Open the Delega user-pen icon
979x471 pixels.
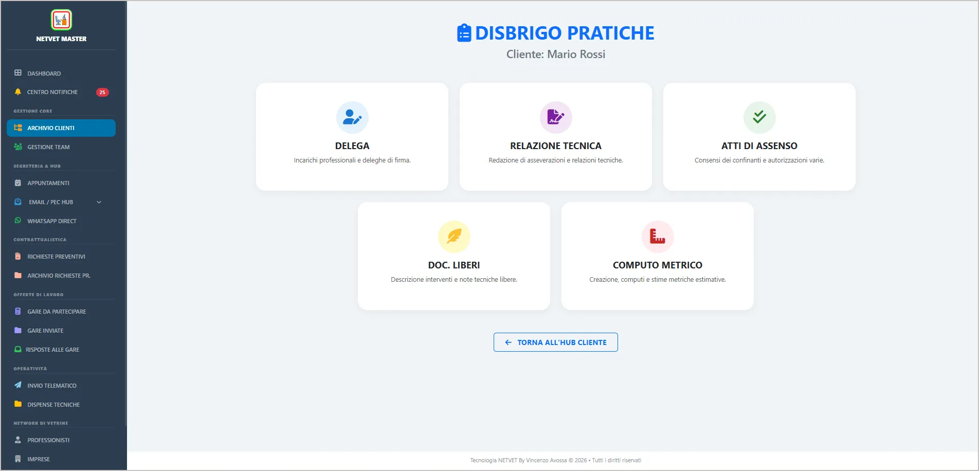[352, 117]
